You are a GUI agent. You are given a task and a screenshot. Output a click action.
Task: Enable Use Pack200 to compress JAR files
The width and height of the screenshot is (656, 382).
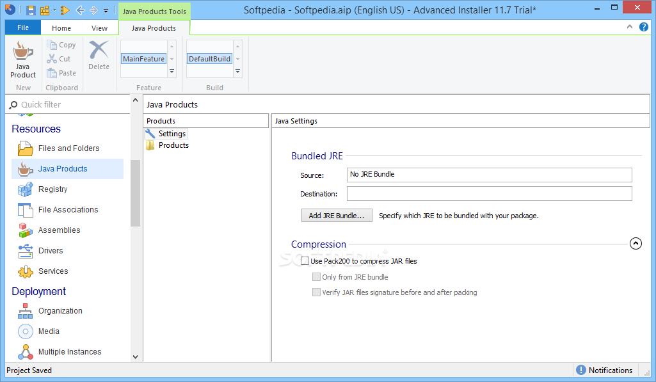coord(305,260)
